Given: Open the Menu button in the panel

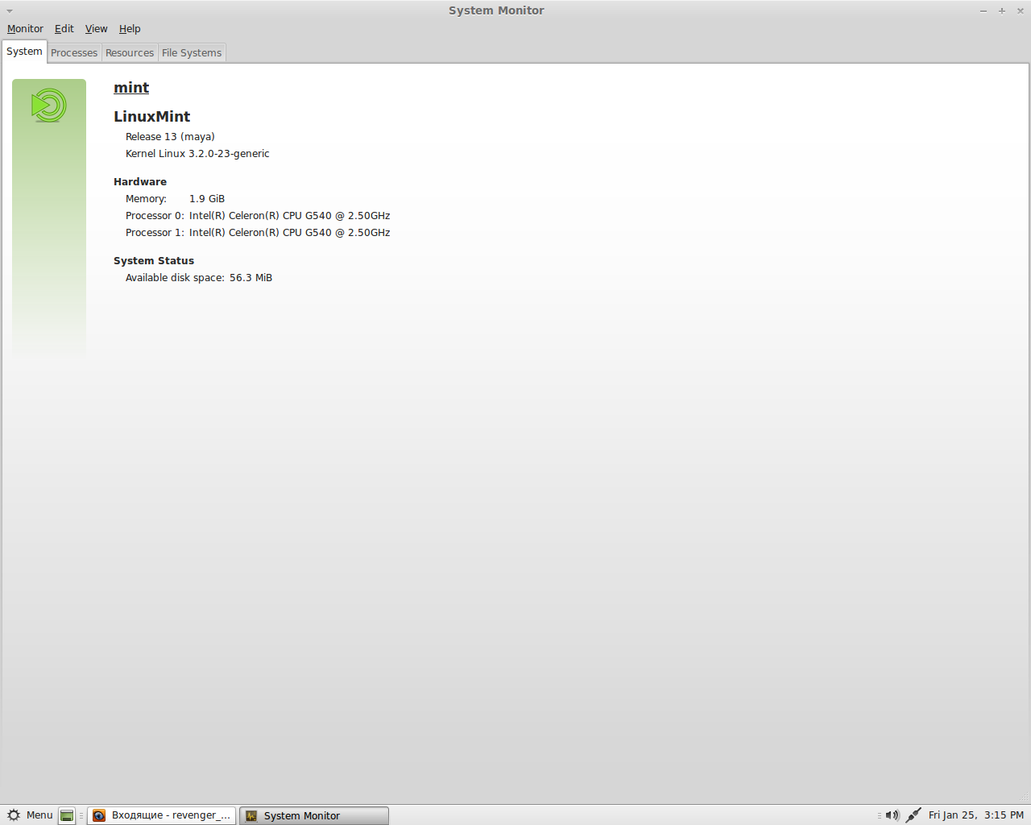Looking at the screenshot, I should coord(30,815).
